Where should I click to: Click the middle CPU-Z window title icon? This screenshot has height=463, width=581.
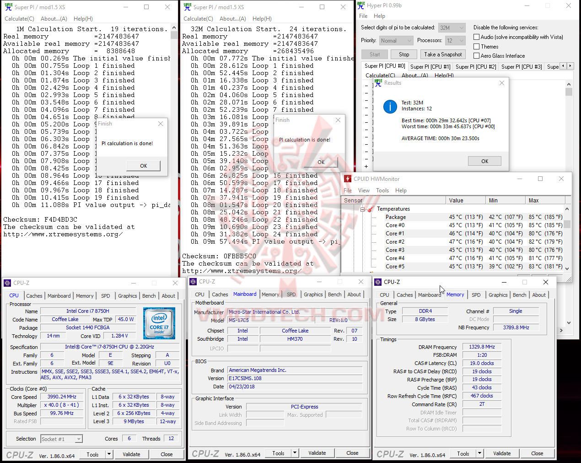[193, 282]
